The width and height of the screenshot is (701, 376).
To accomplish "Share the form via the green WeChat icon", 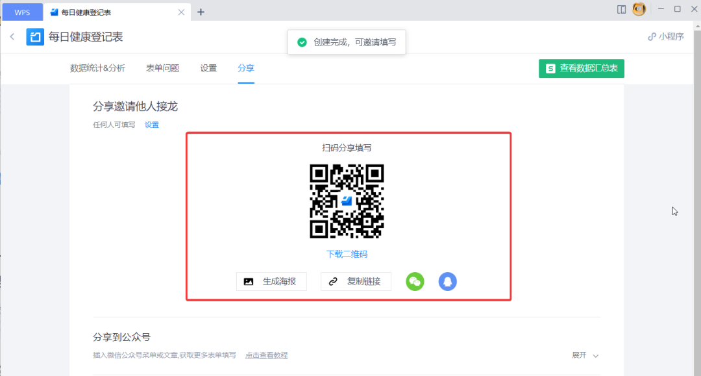I will pyautogui.click(x=415, y=281).
